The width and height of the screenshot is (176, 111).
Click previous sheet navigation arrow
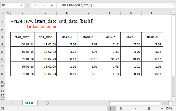[6, 103]
